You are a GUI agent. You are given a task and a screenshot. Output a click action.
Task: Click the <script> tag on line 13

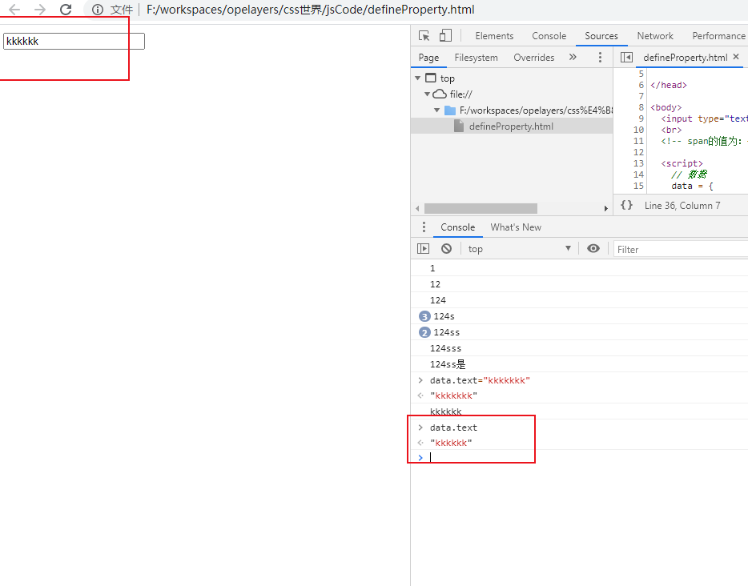682,163
